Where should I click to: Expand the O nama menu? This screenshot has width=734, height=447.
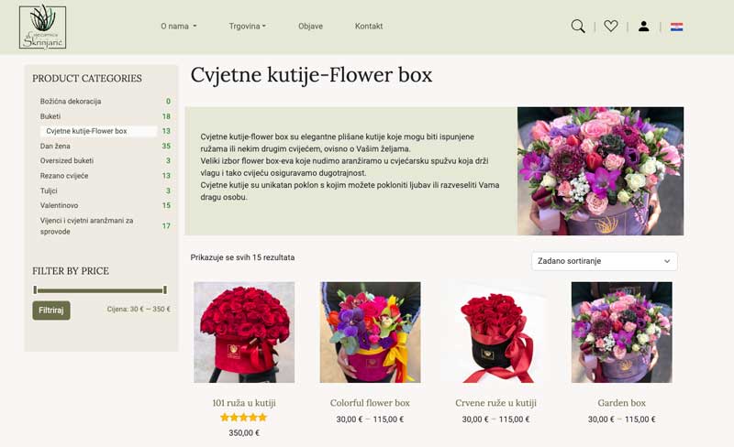178,27
